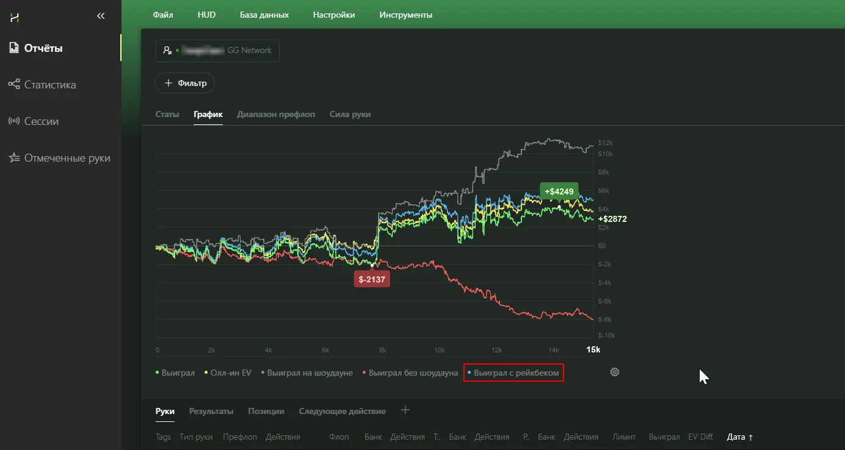The width and height of the screenshot is (845, 450).
Task: Collapse the sidebar with double chevron icon
Action: point(101,16)
